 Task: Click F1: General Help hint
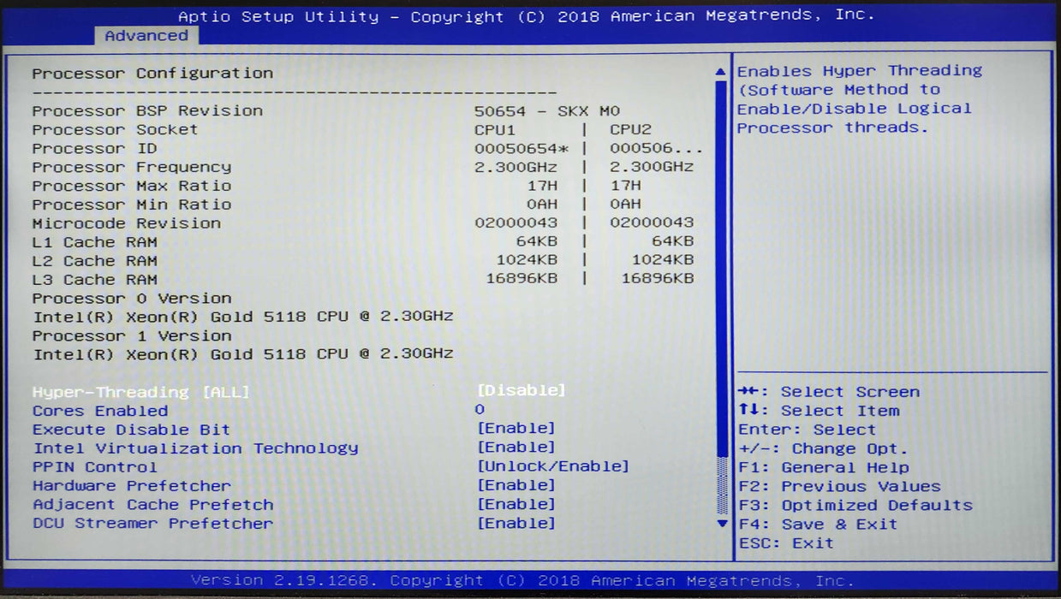point(822,467)
